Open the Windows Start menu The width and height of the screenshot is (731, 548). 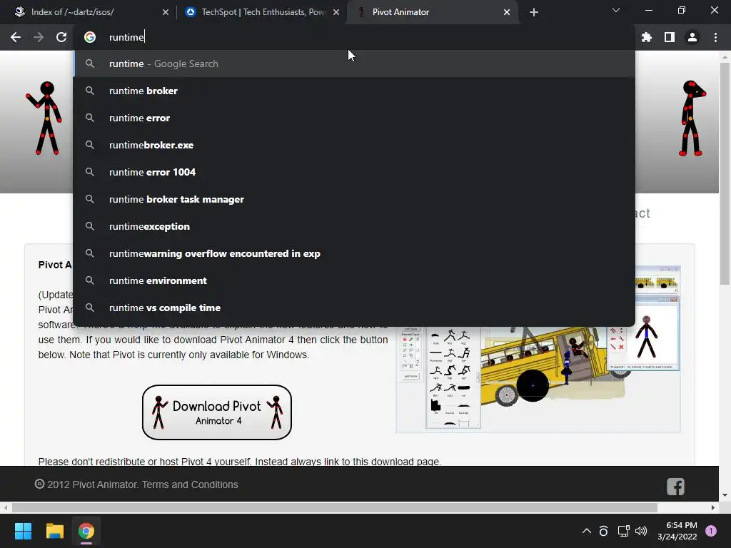[x=23, y=531]
